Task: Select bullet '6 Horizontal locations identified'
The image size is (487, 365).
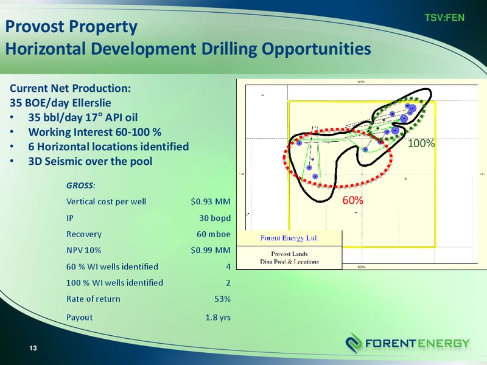Action: tap(108, 147)
